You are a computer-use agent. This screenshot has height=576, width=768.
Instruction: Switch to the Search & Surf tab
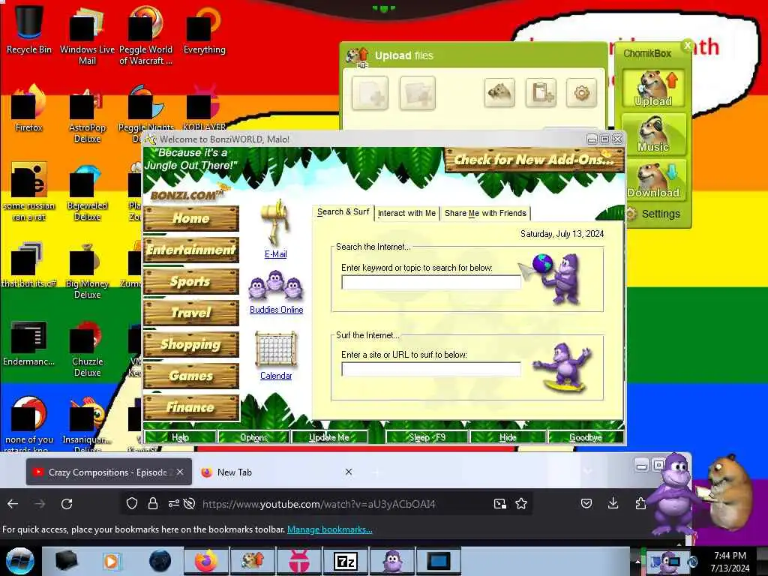[x=343, y=212]
